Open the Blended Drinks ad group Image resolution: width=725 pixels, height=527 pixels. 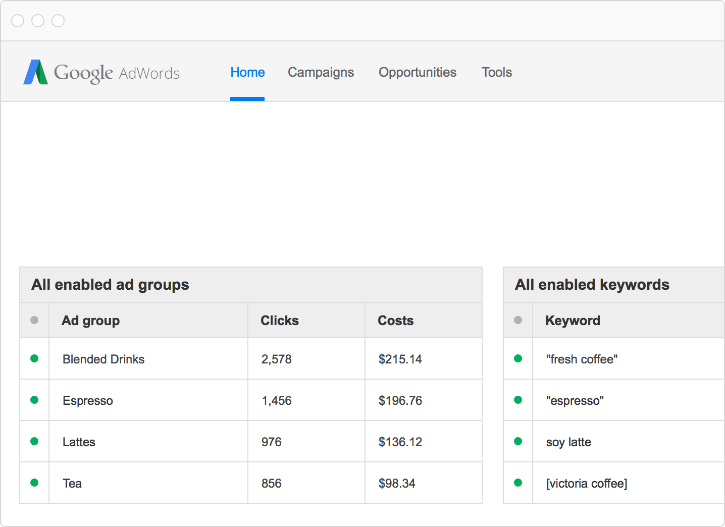pyautogui.click(x=103, y=359)
